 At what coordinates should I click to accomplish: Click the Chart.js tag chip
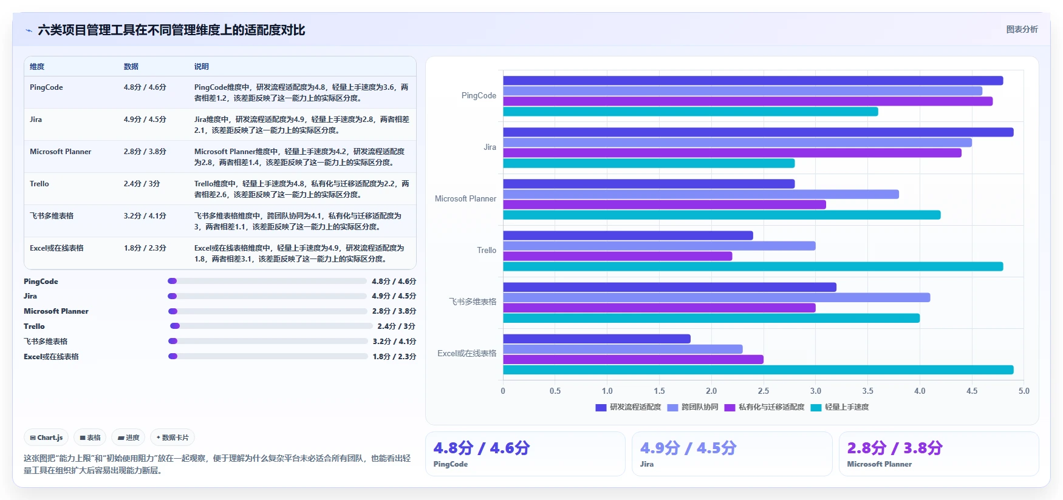point(46,437)
